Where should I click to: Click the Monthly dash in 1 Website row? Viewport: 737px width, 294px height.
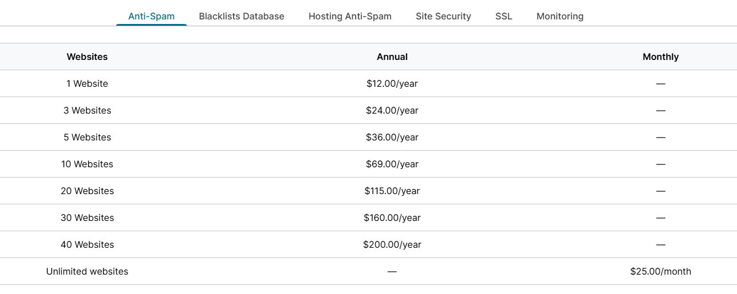pyautogui.click(x=661, y=84)
